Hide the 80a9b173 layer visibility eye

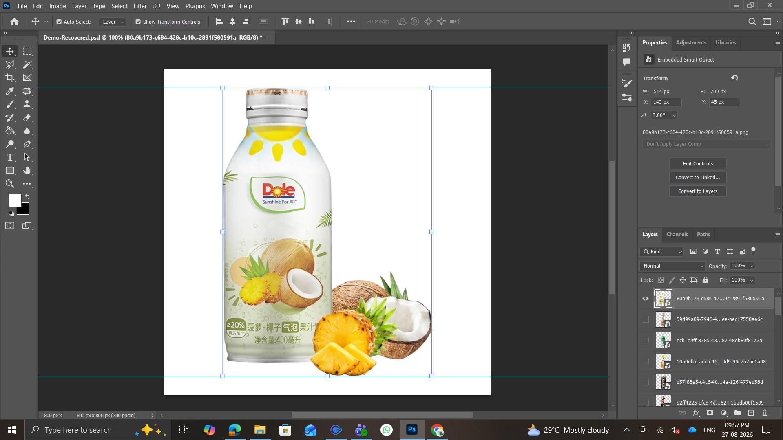point(645,299)
